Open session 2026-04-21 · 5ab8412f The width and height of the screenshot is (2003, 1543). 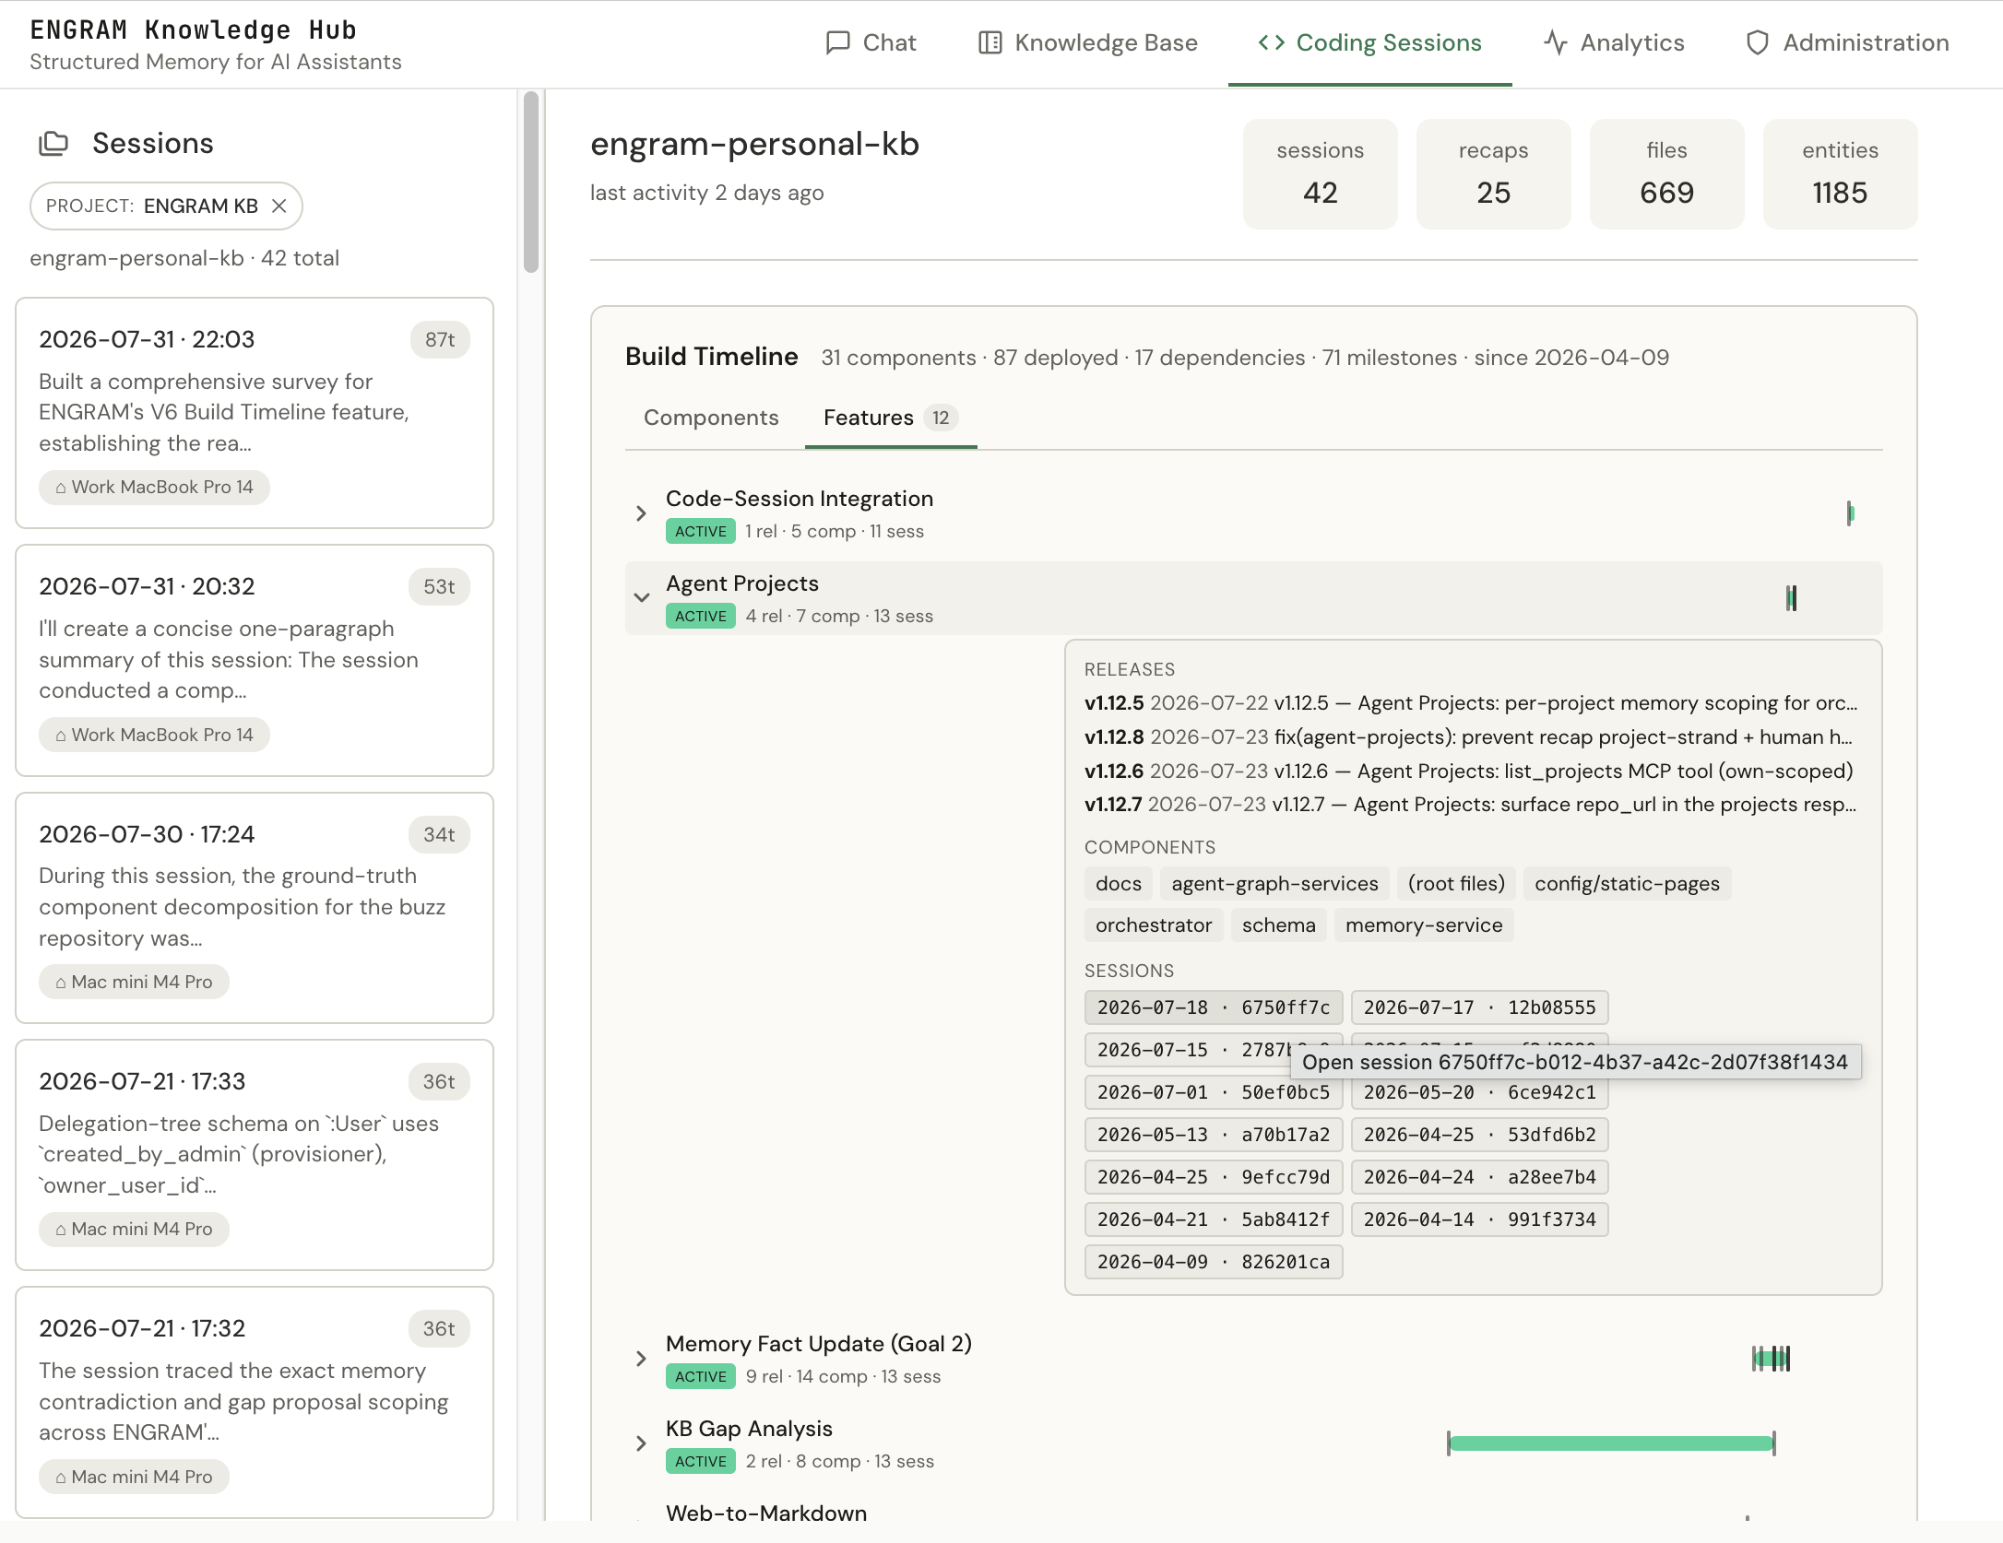click(x=1214, y=1219)
